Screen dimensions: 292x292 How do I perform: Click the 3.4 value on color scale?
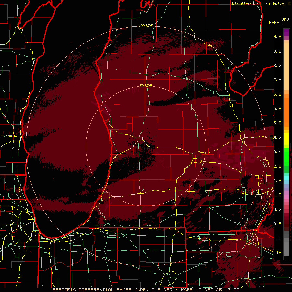pyautogui.click(x=277, y=152)
